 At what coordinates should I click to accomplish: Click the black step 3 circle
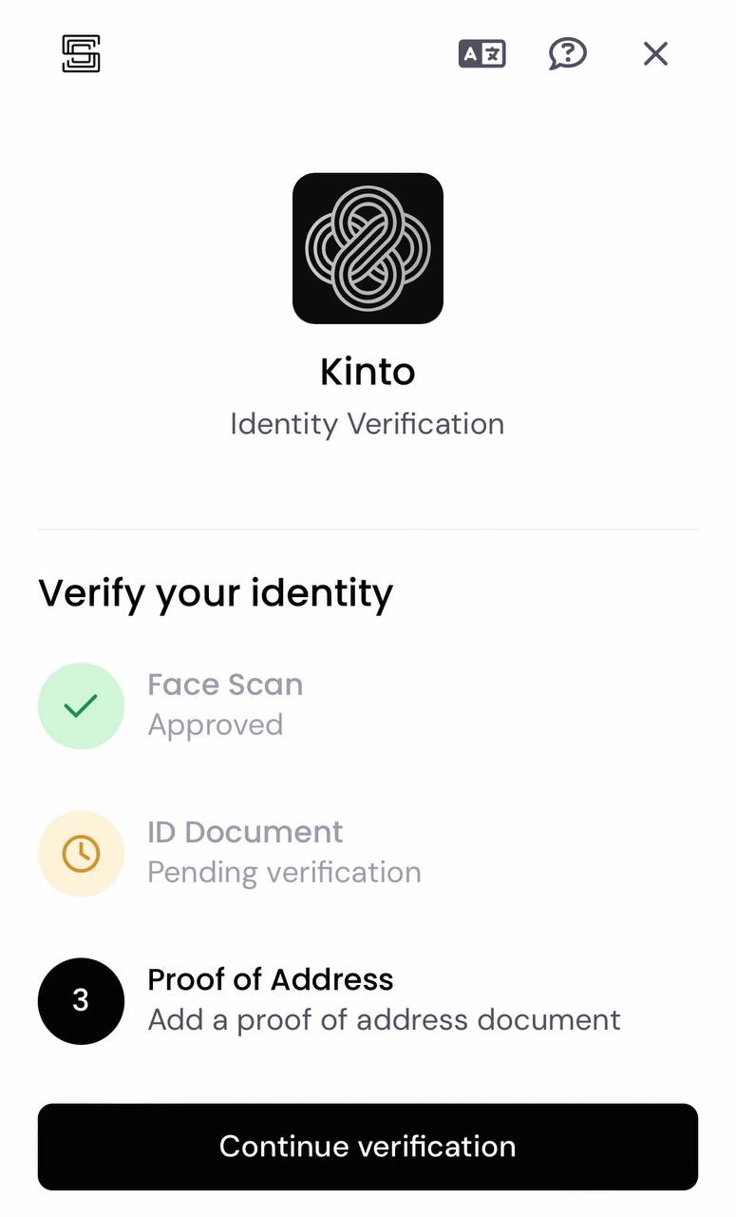81,1001
